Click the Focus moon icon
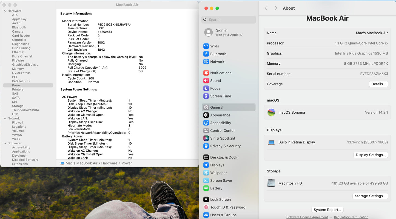Image resolution: width=396 pixels, height=219 pixels. tap(206, 88)
